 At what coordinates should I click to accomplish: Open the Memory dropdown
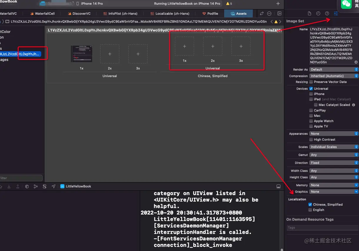(334, 185)
